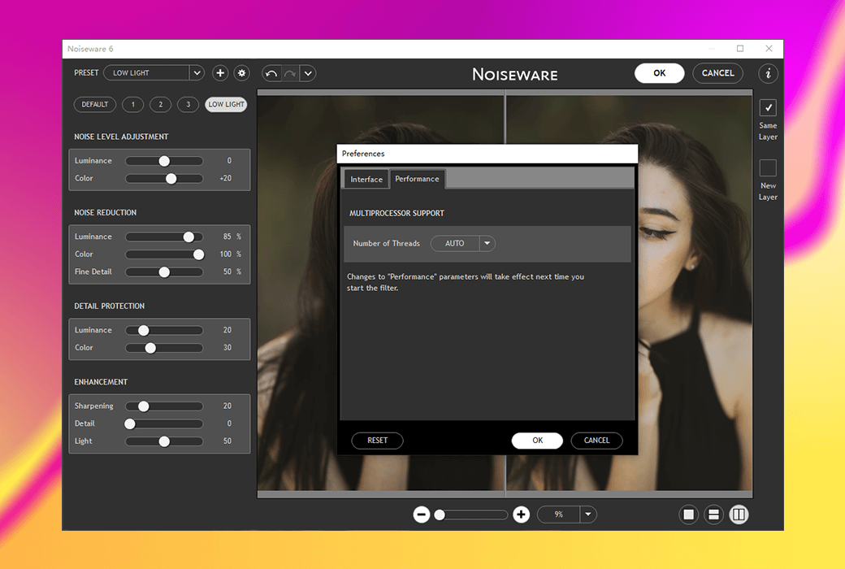Viewport: 845px width, 569px height.
Task: Open the info about Noiseware icon
Action: pyautogui.click(x=768, y=73)
